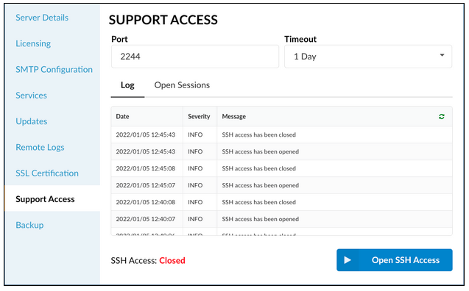Image resolution: width=469 pixels, height=291 pixels.
Task: Click INFO severity in the 12:40:07 row
Action: point(195,219)
